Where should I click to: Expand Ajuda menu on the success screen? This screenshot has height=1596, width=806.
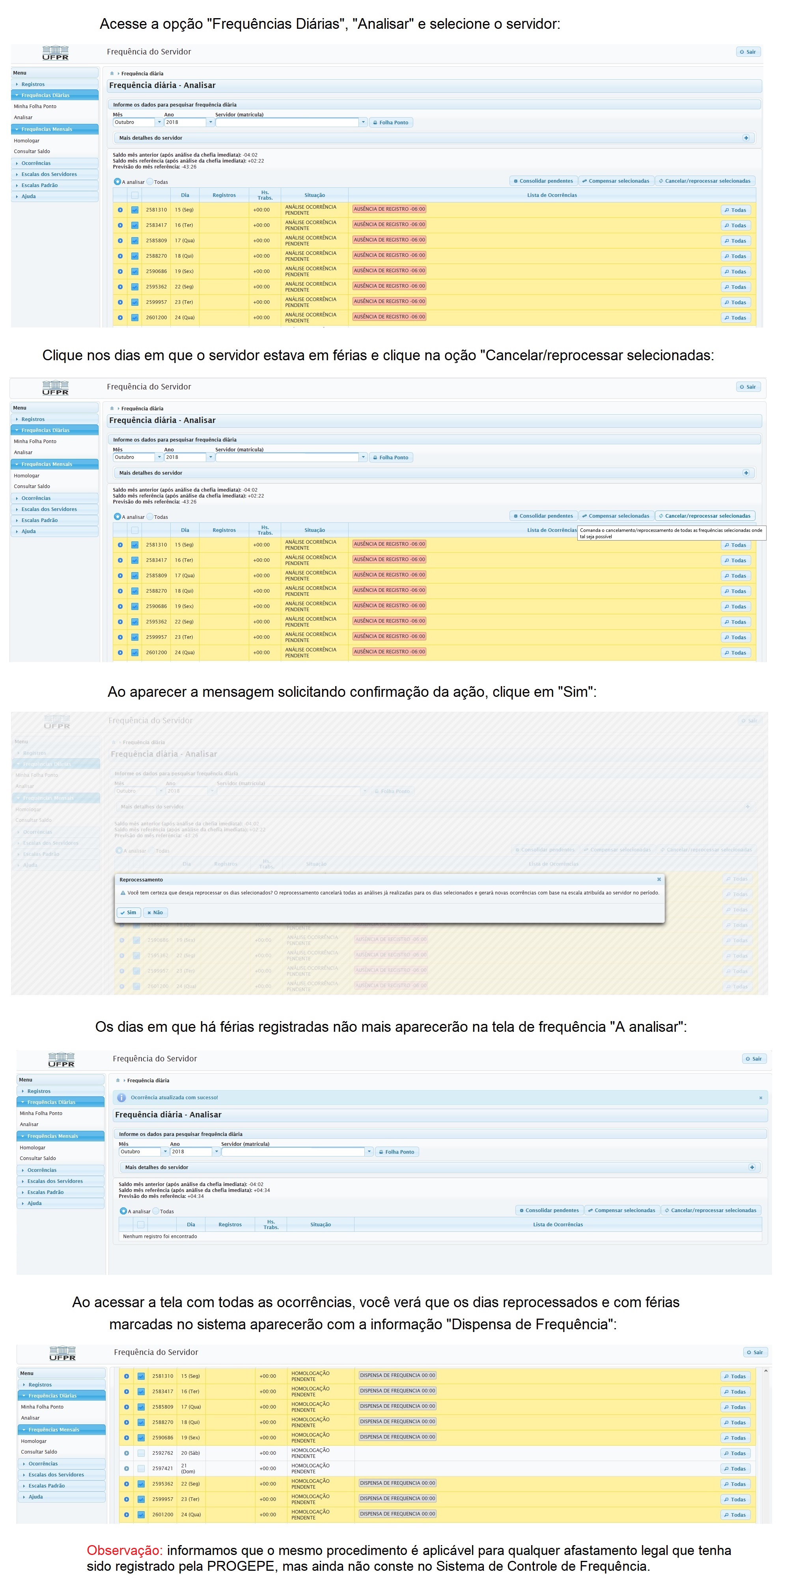click(x=60, y=1203)
